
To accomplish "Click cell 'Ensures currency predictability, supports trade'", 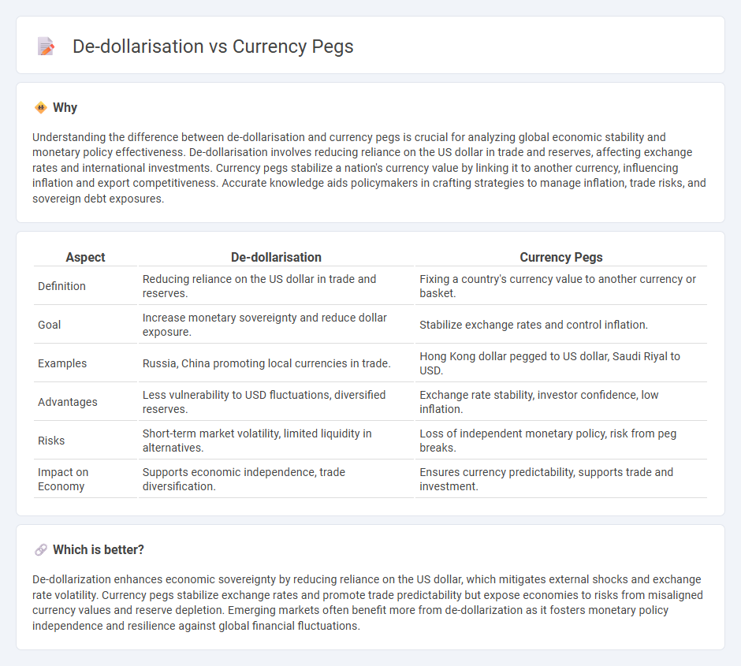I will [561, 479].
